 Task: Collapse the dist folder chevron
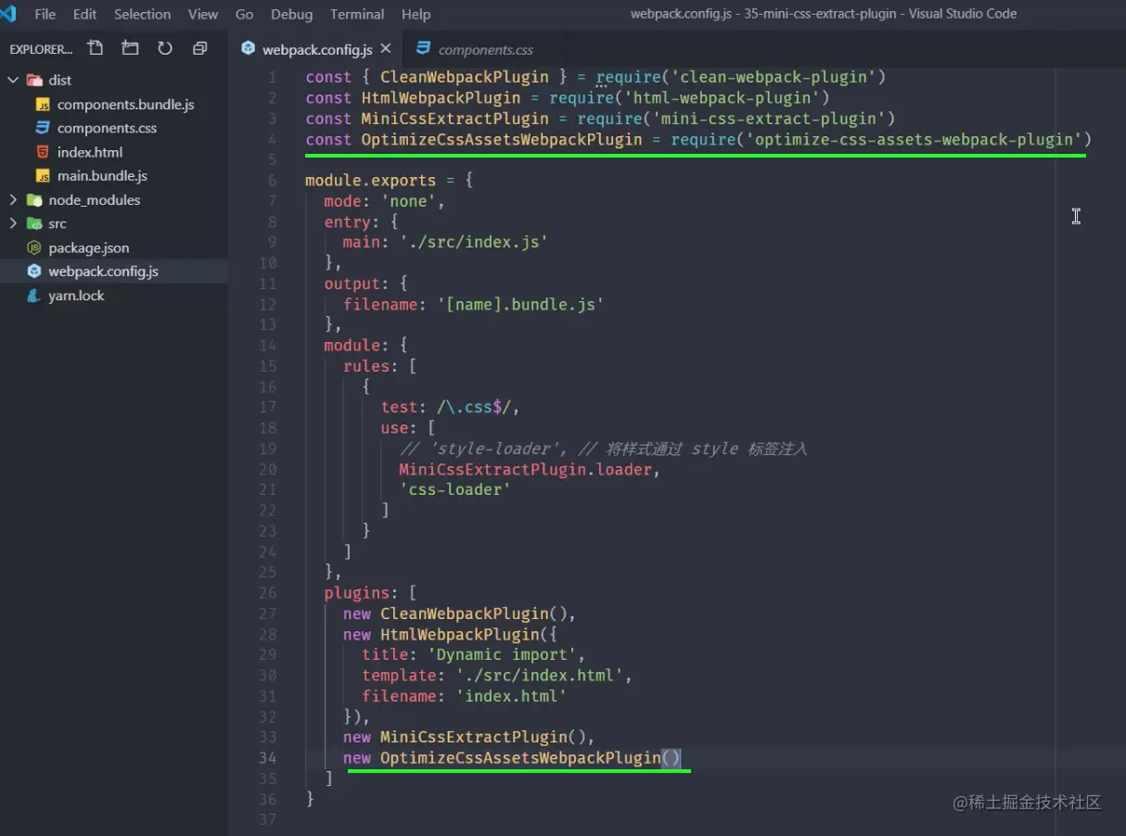coord(13,80)
